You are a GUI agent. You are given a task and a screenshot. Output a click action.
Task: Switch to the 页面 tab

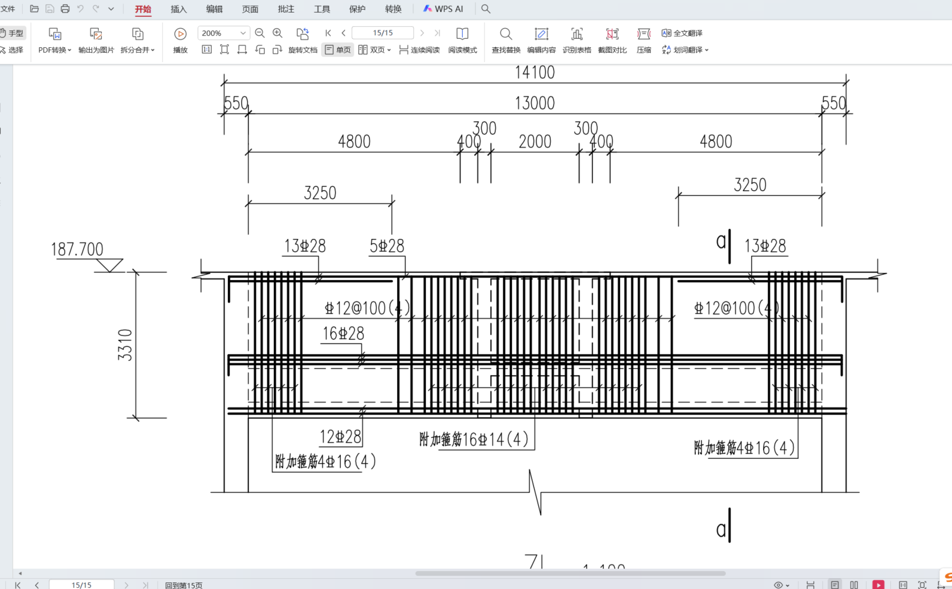click(250, 9)
